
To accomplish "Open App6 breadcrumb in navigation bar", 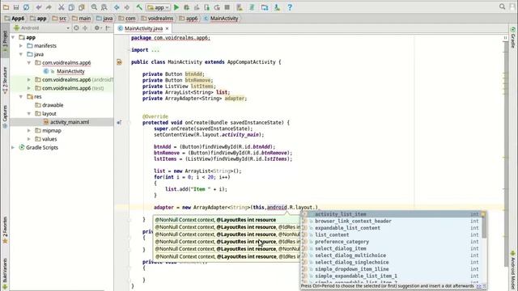I will click(15, 19).
